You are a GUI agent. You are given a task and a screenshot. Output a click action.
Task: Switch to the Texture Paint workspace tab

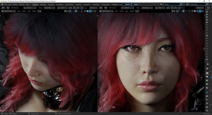point(69,5)
